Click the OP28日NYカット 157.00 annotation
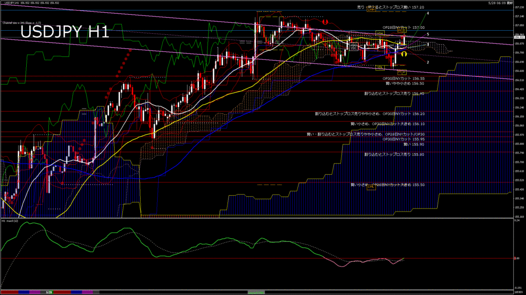This screenshot has height=295, width=526. (x=404, y=27)
